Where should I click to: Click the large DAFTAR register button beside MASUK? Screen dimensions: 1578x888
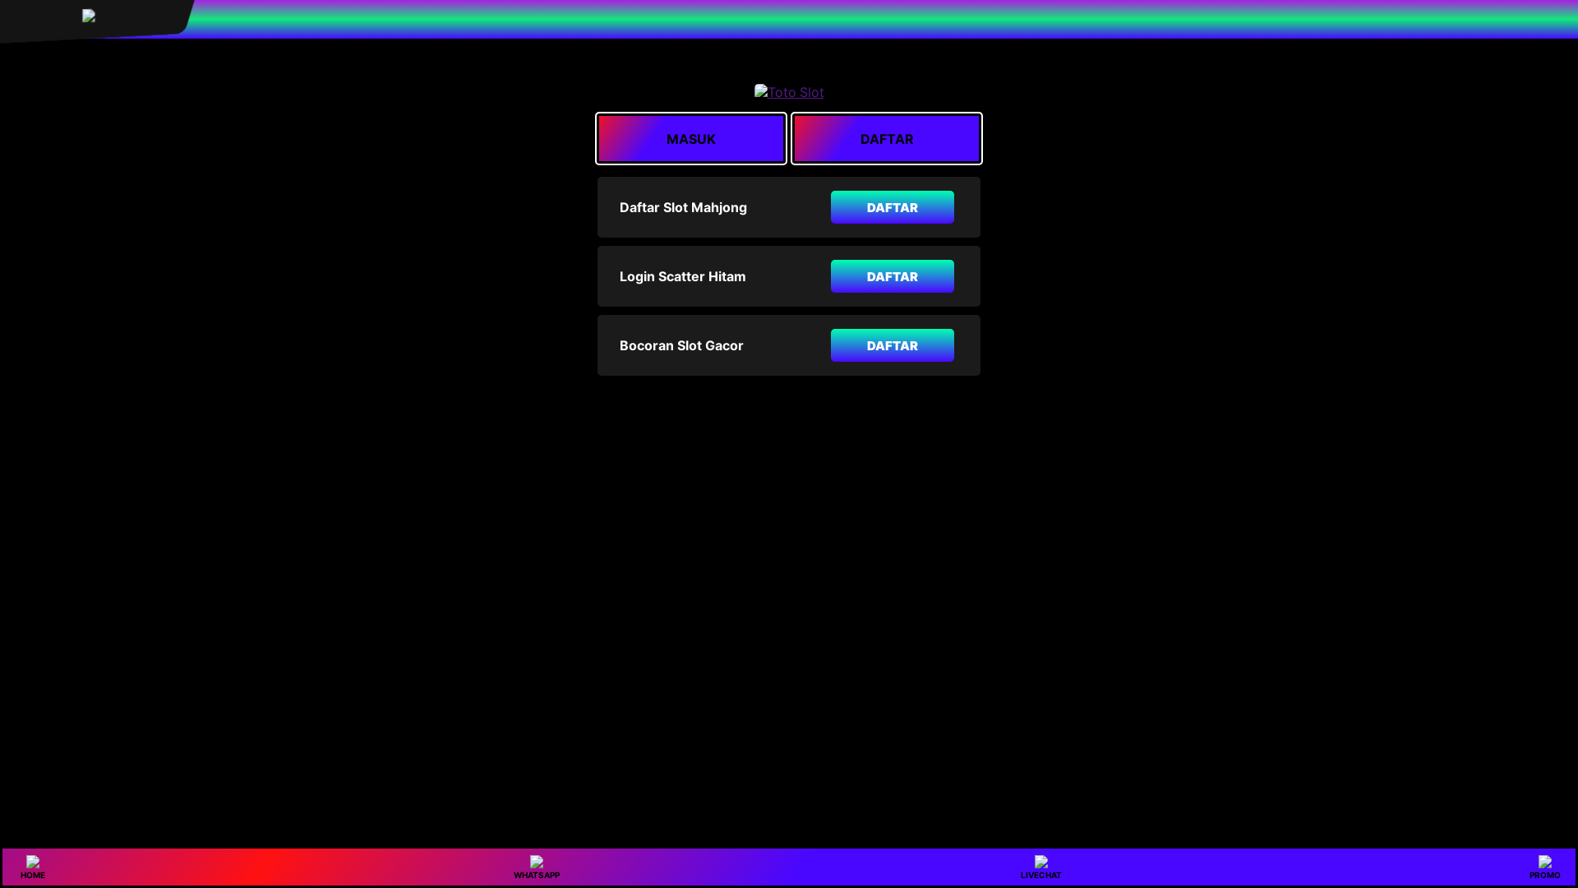click(887, 139)
